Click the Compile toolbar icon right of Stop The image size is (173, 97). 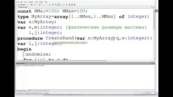tap(50, 5)
